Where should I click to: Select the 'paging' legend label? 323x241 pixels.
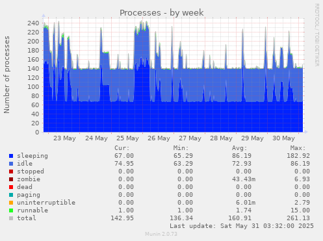tap(29, 195)
